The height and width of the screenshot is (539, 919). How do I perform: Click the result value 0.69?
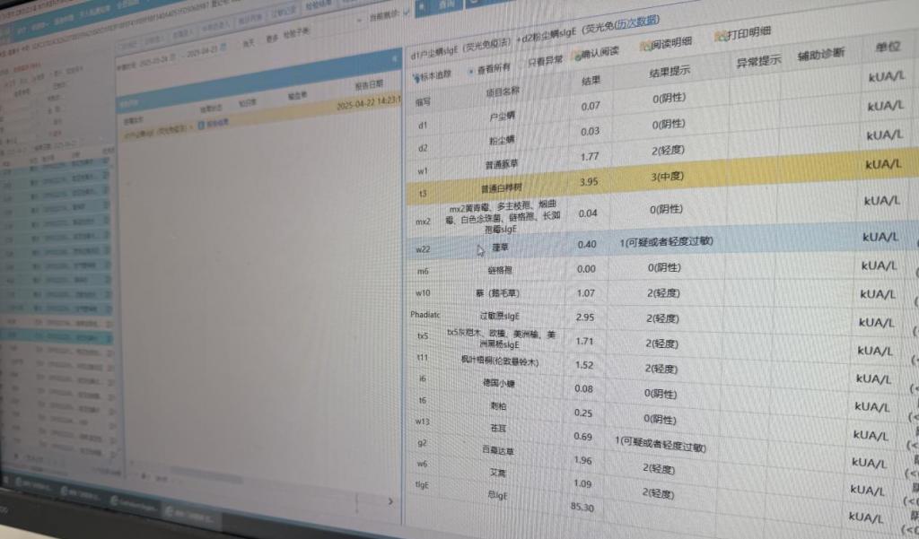pos(582,437)
